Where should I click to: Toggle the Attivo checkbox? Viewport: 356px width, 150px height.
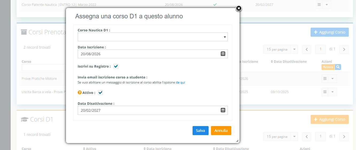pyautogui.click(x=100, y=93)
